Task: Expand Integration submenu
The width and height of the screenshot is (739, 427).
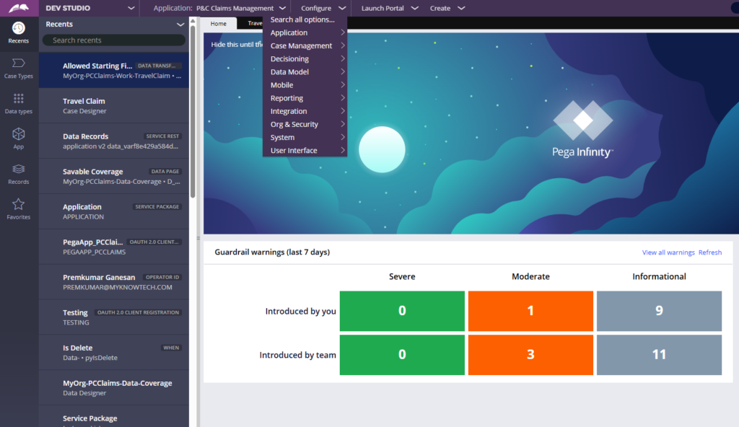Action: pyautogui.click(x=305, y=111)
